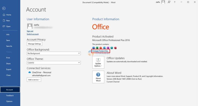This screenshot has width=198, height=106.
Task: Click the Product Activated heading
Action: [x=103, y=37]
